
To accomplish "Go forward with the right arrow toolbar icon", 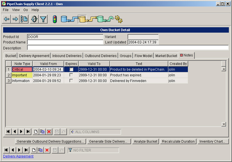I will point(15,19).
